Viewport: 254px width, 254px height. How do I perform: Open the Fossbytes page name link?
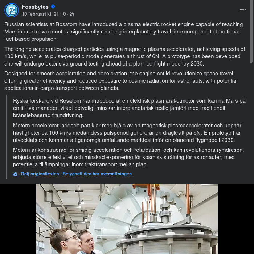[35, 7]
